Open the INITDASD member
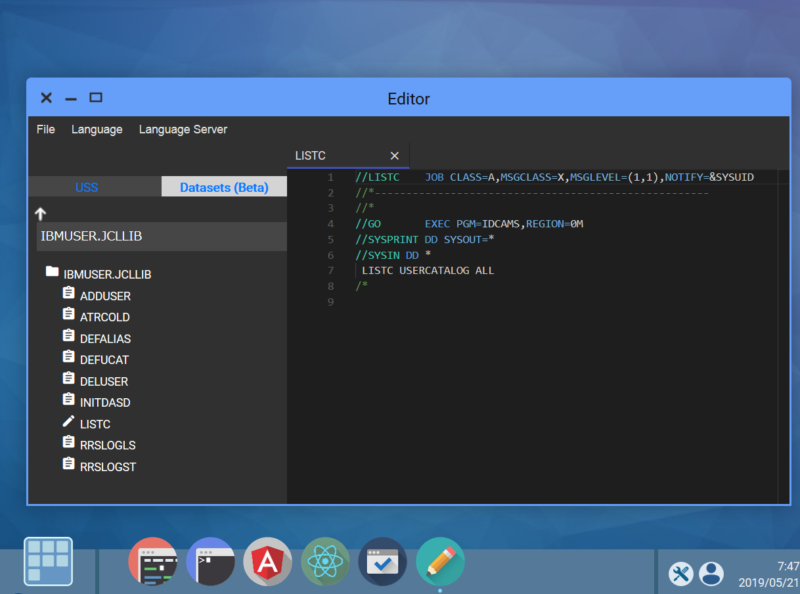This screenshot has width=800, height=594. (x=105, y=403)
